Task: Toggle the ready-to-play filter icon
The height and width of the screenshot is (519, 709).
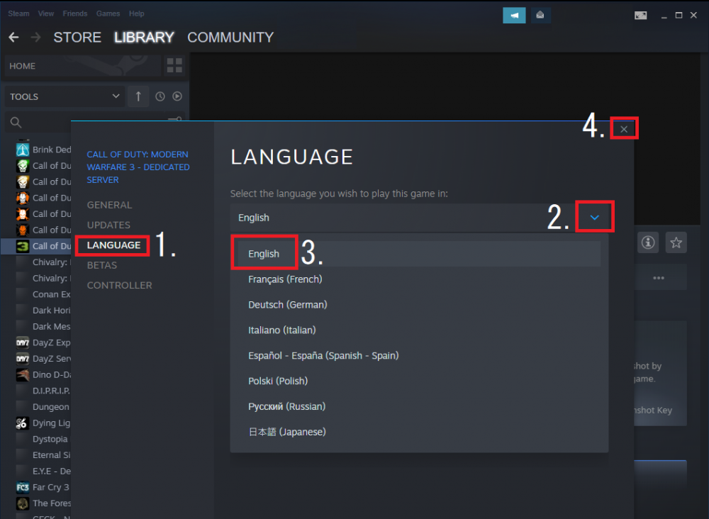Action: (177, 96)
